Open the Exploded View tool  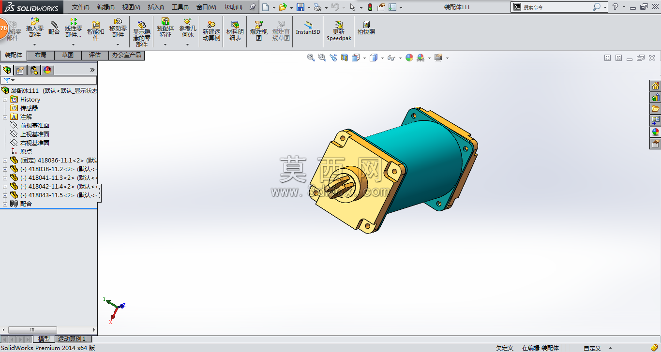click(x=259, y=31)
